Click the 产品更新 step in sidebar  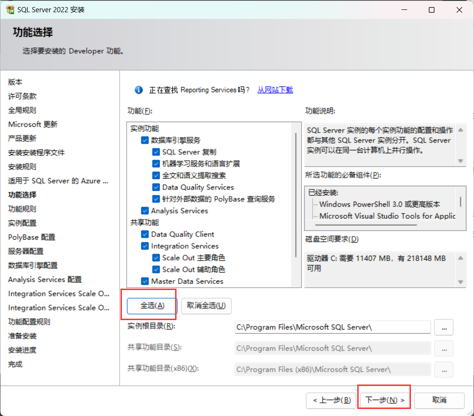[x=22, y=139]
